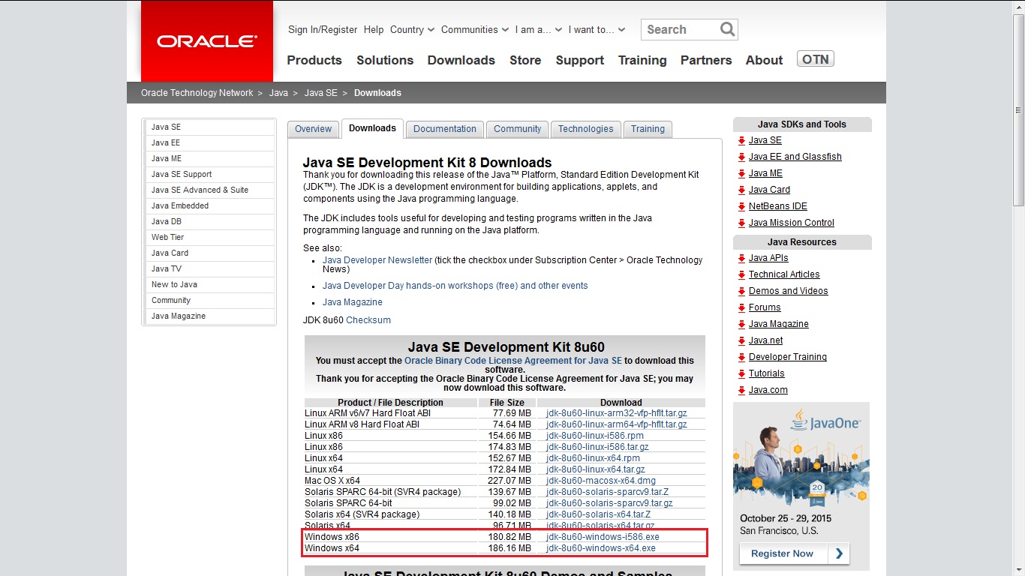Open the Checksum link
The height and width of the screenshot is (576, 1025).
click(x=368, y=320)
